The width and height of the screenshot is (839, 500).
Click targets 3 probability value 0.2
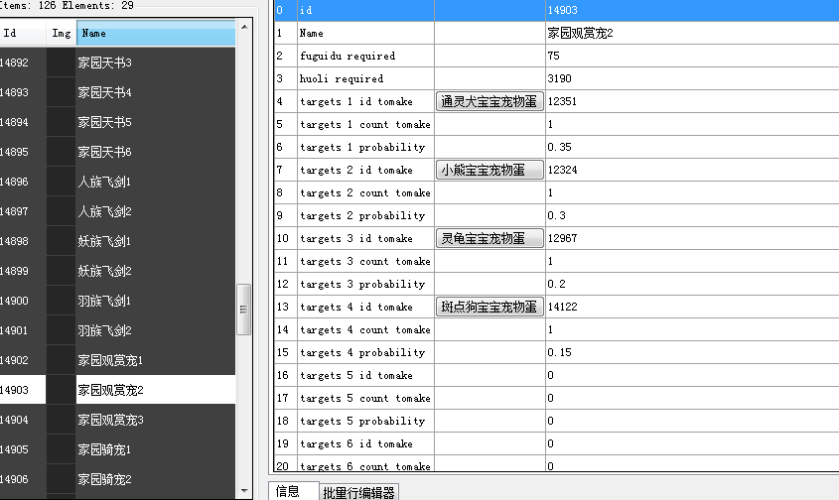coord(692,284)
